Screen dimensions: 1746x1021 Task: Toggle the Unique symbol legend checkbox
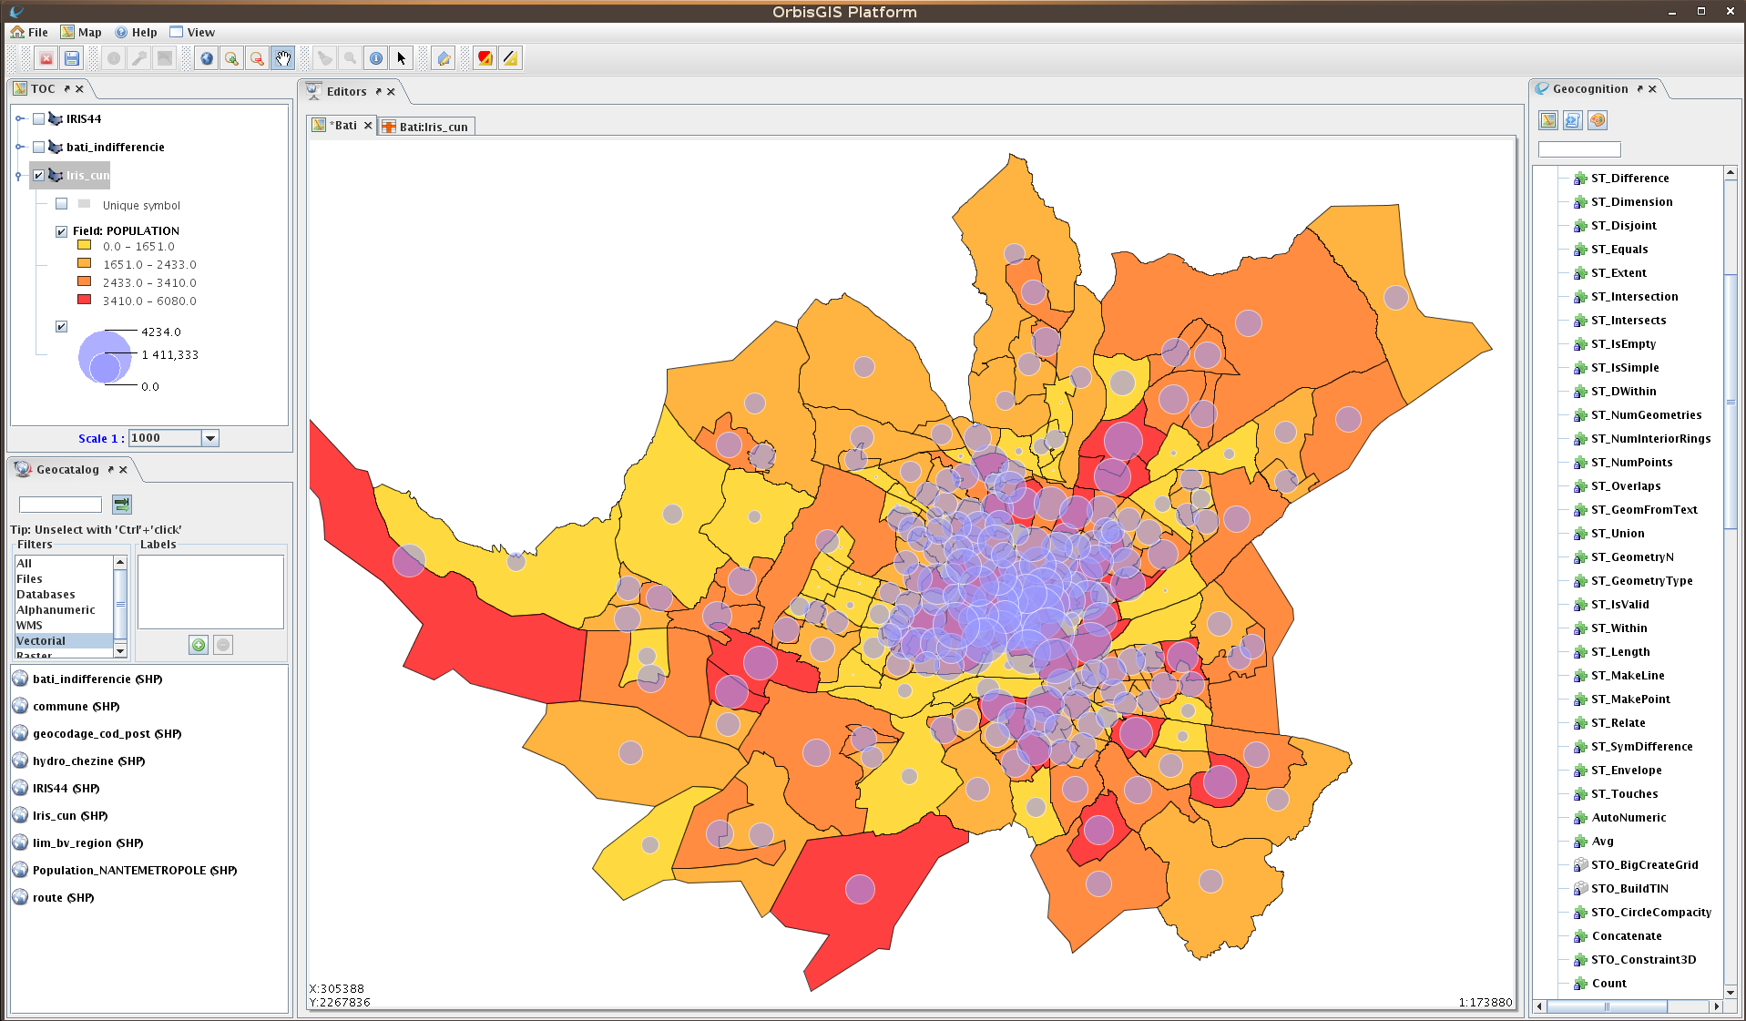[62, 204]
